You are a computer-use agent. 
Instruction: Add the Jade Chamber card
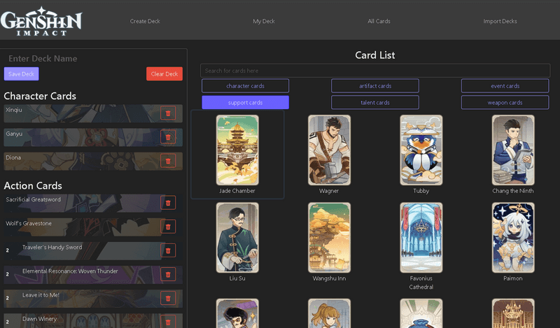click(237, 154)
